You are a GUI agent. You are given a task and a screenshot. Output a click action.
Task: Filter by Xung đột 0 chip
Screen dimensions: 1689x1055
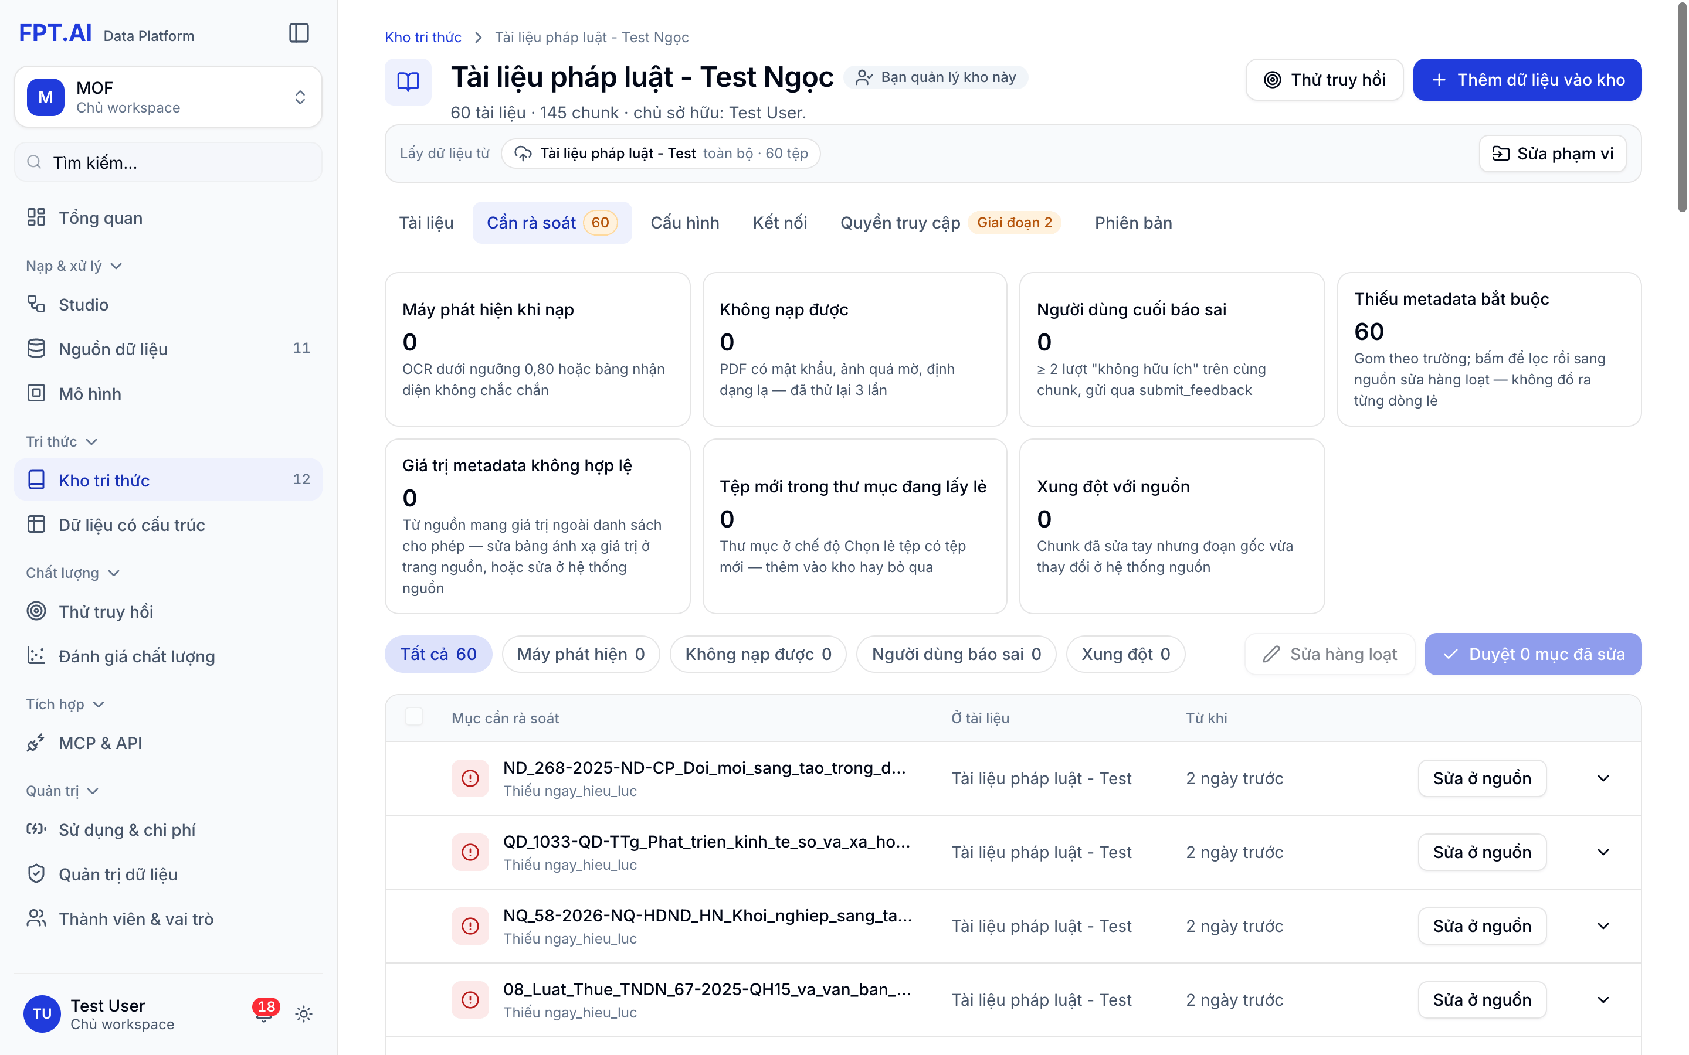(x=1125, y=654)
